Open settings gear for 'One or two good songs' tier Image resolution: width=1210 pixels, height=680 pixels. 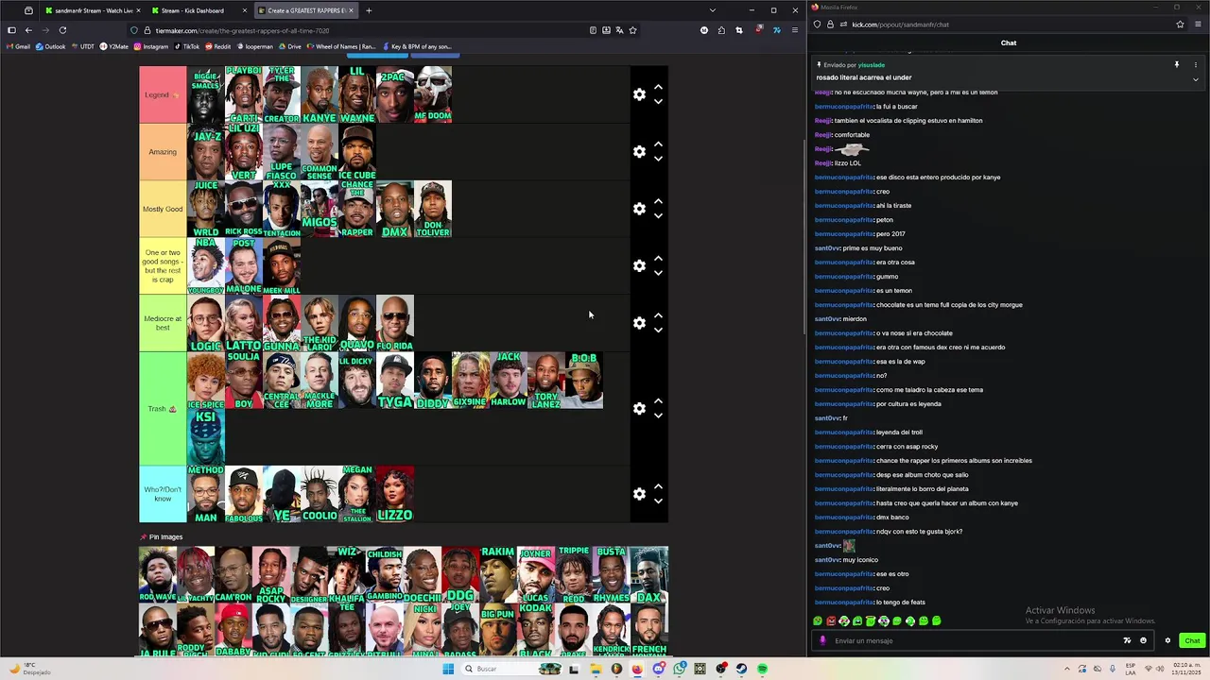coord(639,266)
